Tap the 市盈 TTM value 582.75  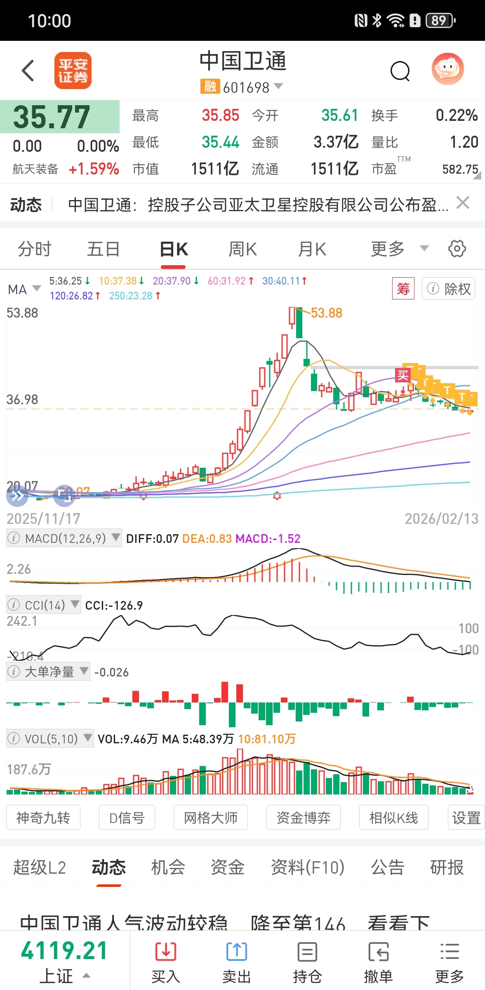460,169
